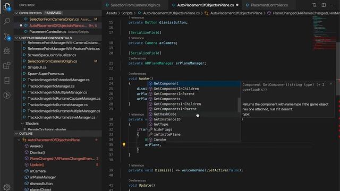The height and width of the screenshot is (191, 340).
Task: Close the suggestion details pane
Action: click(330, 84)
